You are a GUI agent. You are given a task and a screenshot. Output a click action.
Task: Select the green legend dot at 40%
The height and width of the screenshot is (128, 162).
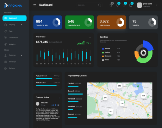[103, 52]
